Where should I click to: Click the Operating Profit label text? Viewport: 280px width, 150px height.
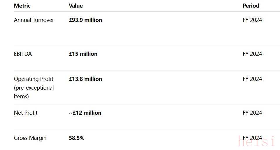[34, 79]
